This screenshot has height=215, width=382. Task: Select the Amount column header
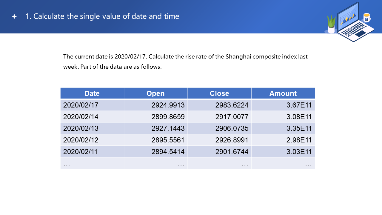(283, 93)
